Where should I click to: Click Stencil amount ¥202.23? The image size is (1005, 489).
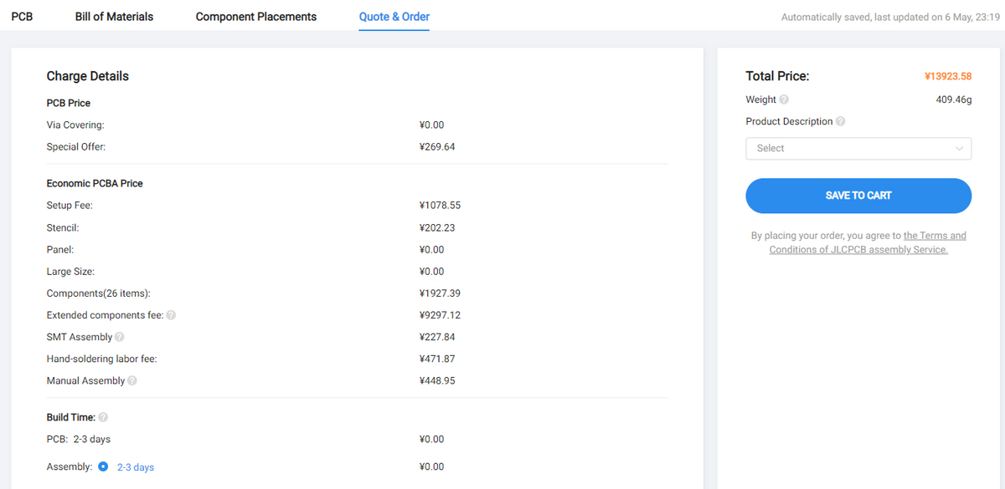(436, 227)
